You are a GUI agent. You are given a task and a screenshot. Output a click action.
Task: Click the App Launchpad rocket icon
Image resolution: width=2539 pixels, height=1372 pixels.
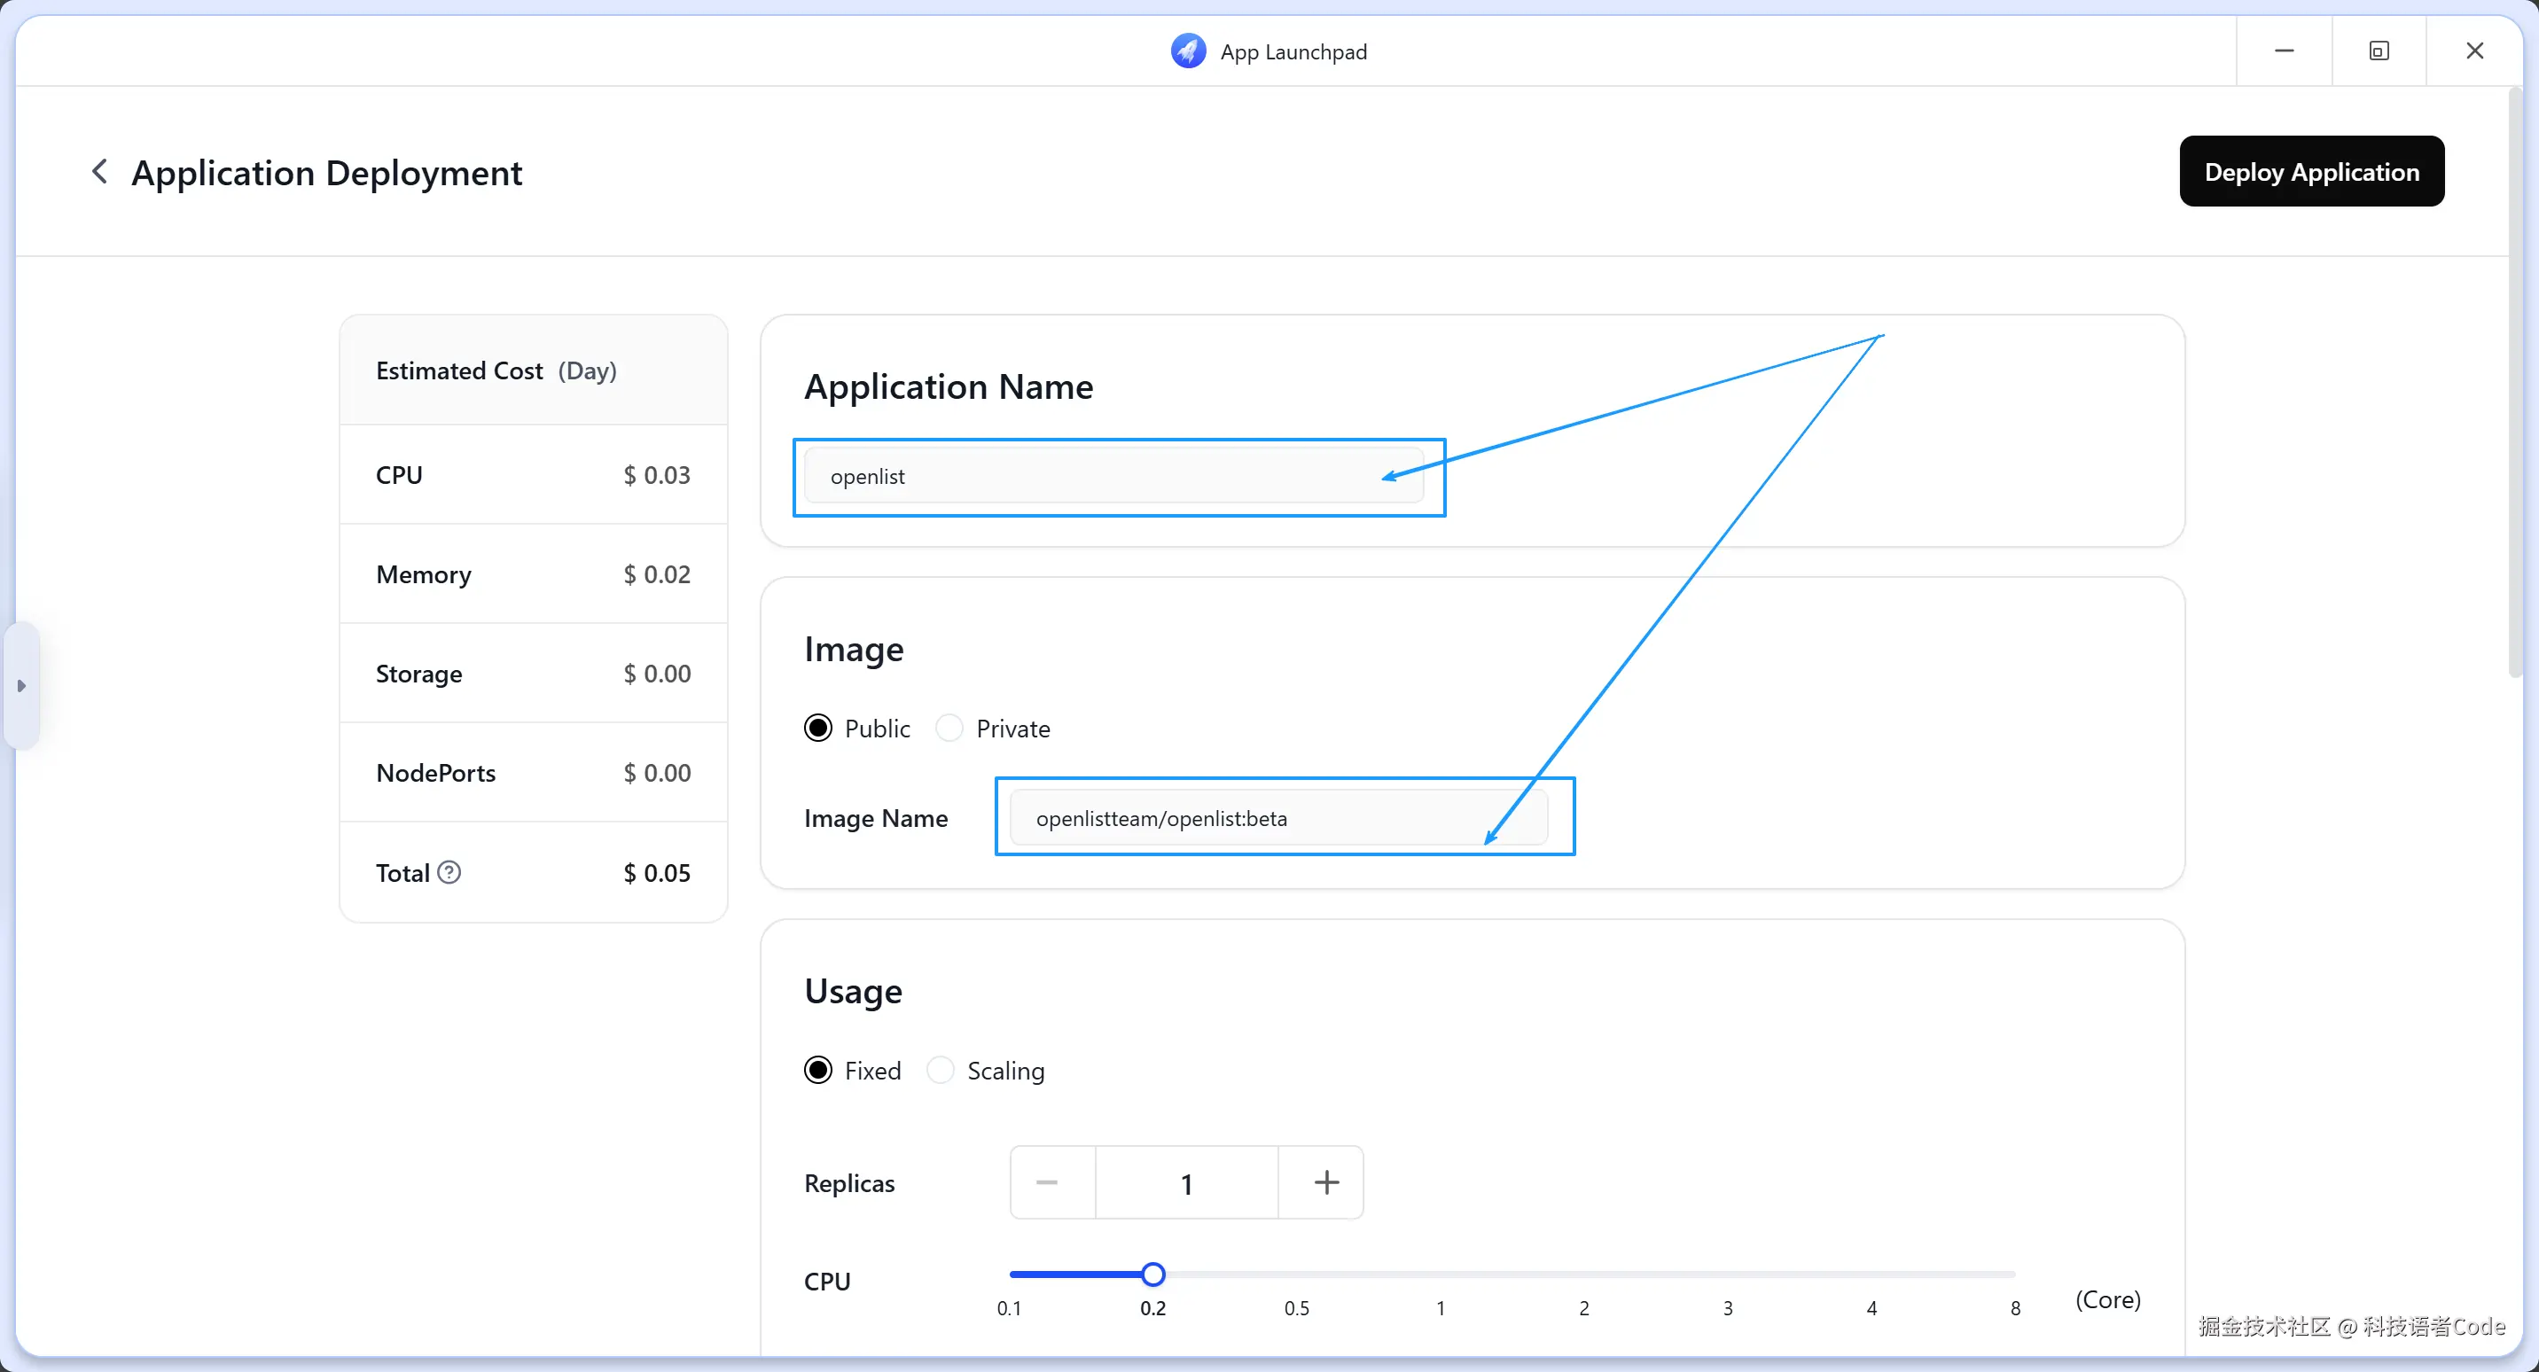pos(1188,51)
